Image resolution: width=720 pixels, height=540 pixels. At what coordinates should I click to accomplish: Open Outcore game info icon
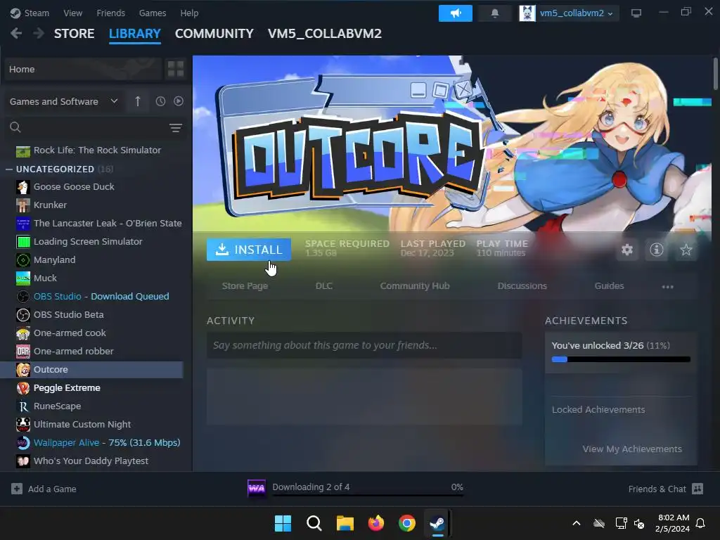pos(657,250)
